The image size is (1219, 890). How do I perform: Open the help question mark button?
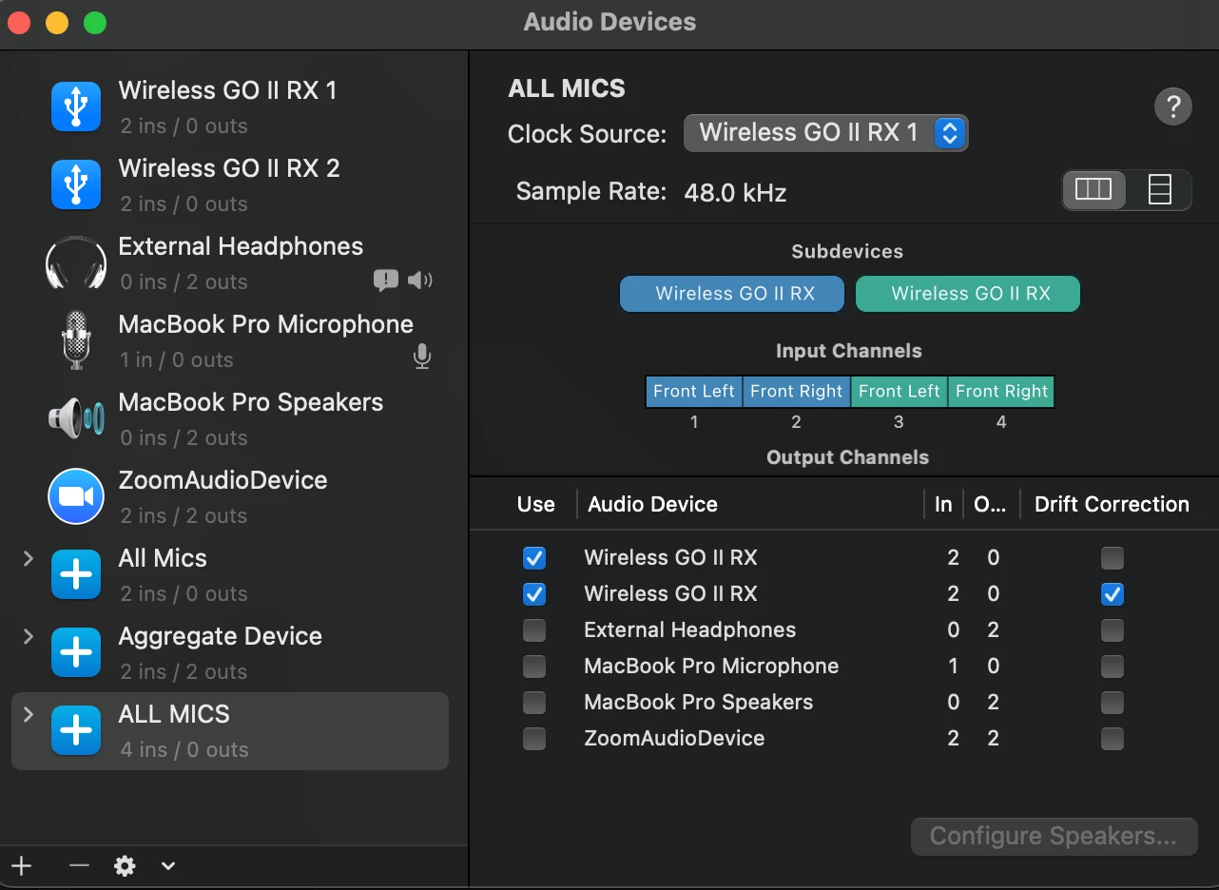[x=1173, y=106]
